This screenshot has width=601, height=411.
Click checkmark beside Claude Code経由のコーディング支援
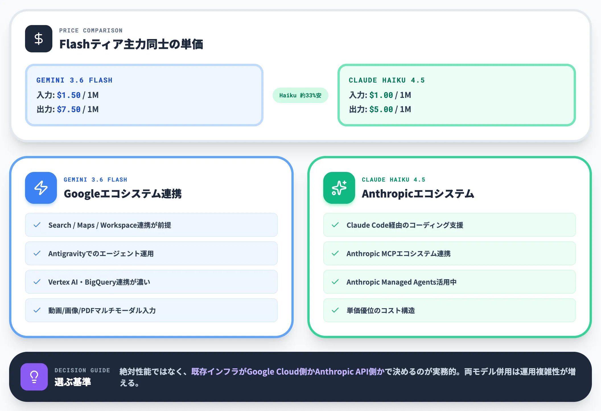coord(335,225)
